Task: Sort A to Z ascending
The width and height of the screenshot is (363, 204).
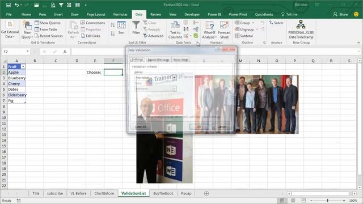Action: pos(112,25)
